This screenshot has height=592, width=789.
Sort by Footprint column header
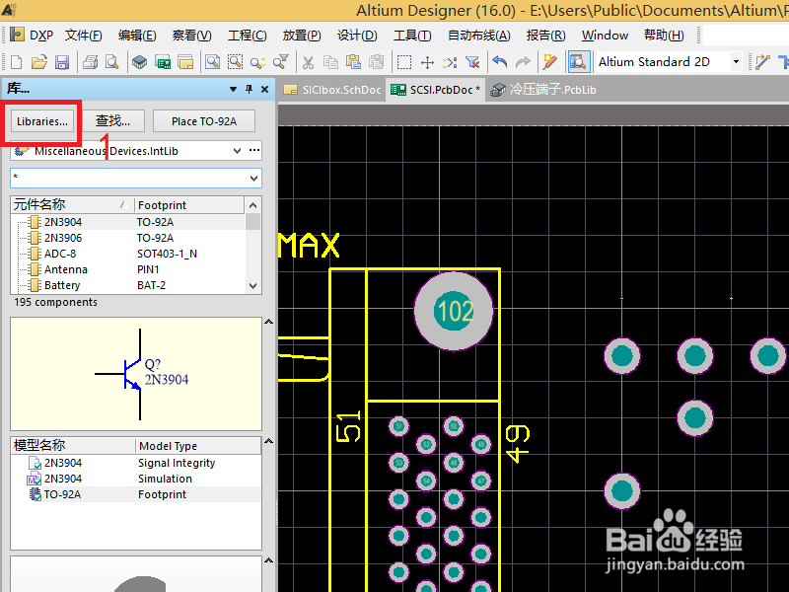point(189,205)
